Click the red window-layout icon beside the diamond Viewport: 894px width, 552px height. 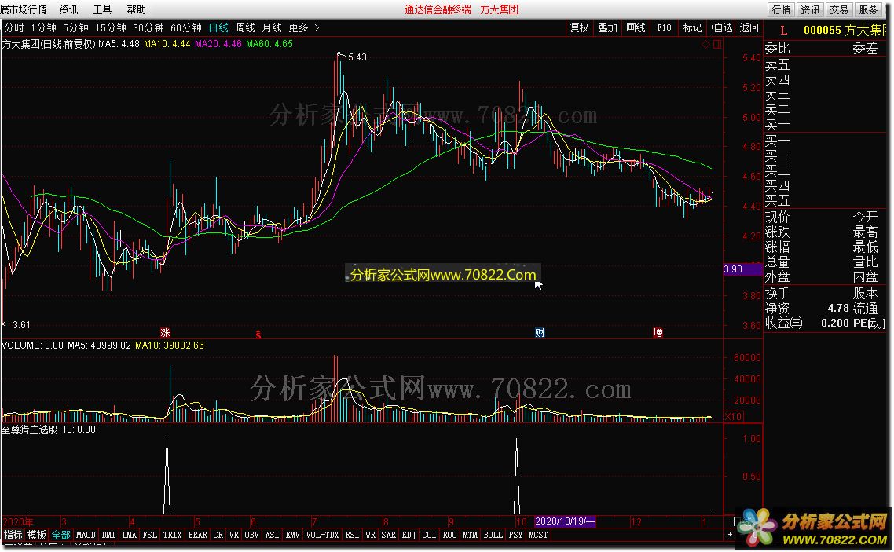click(717, 44)
